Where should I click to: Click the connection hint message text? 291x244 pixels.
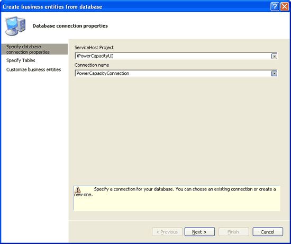pos(175,192)
